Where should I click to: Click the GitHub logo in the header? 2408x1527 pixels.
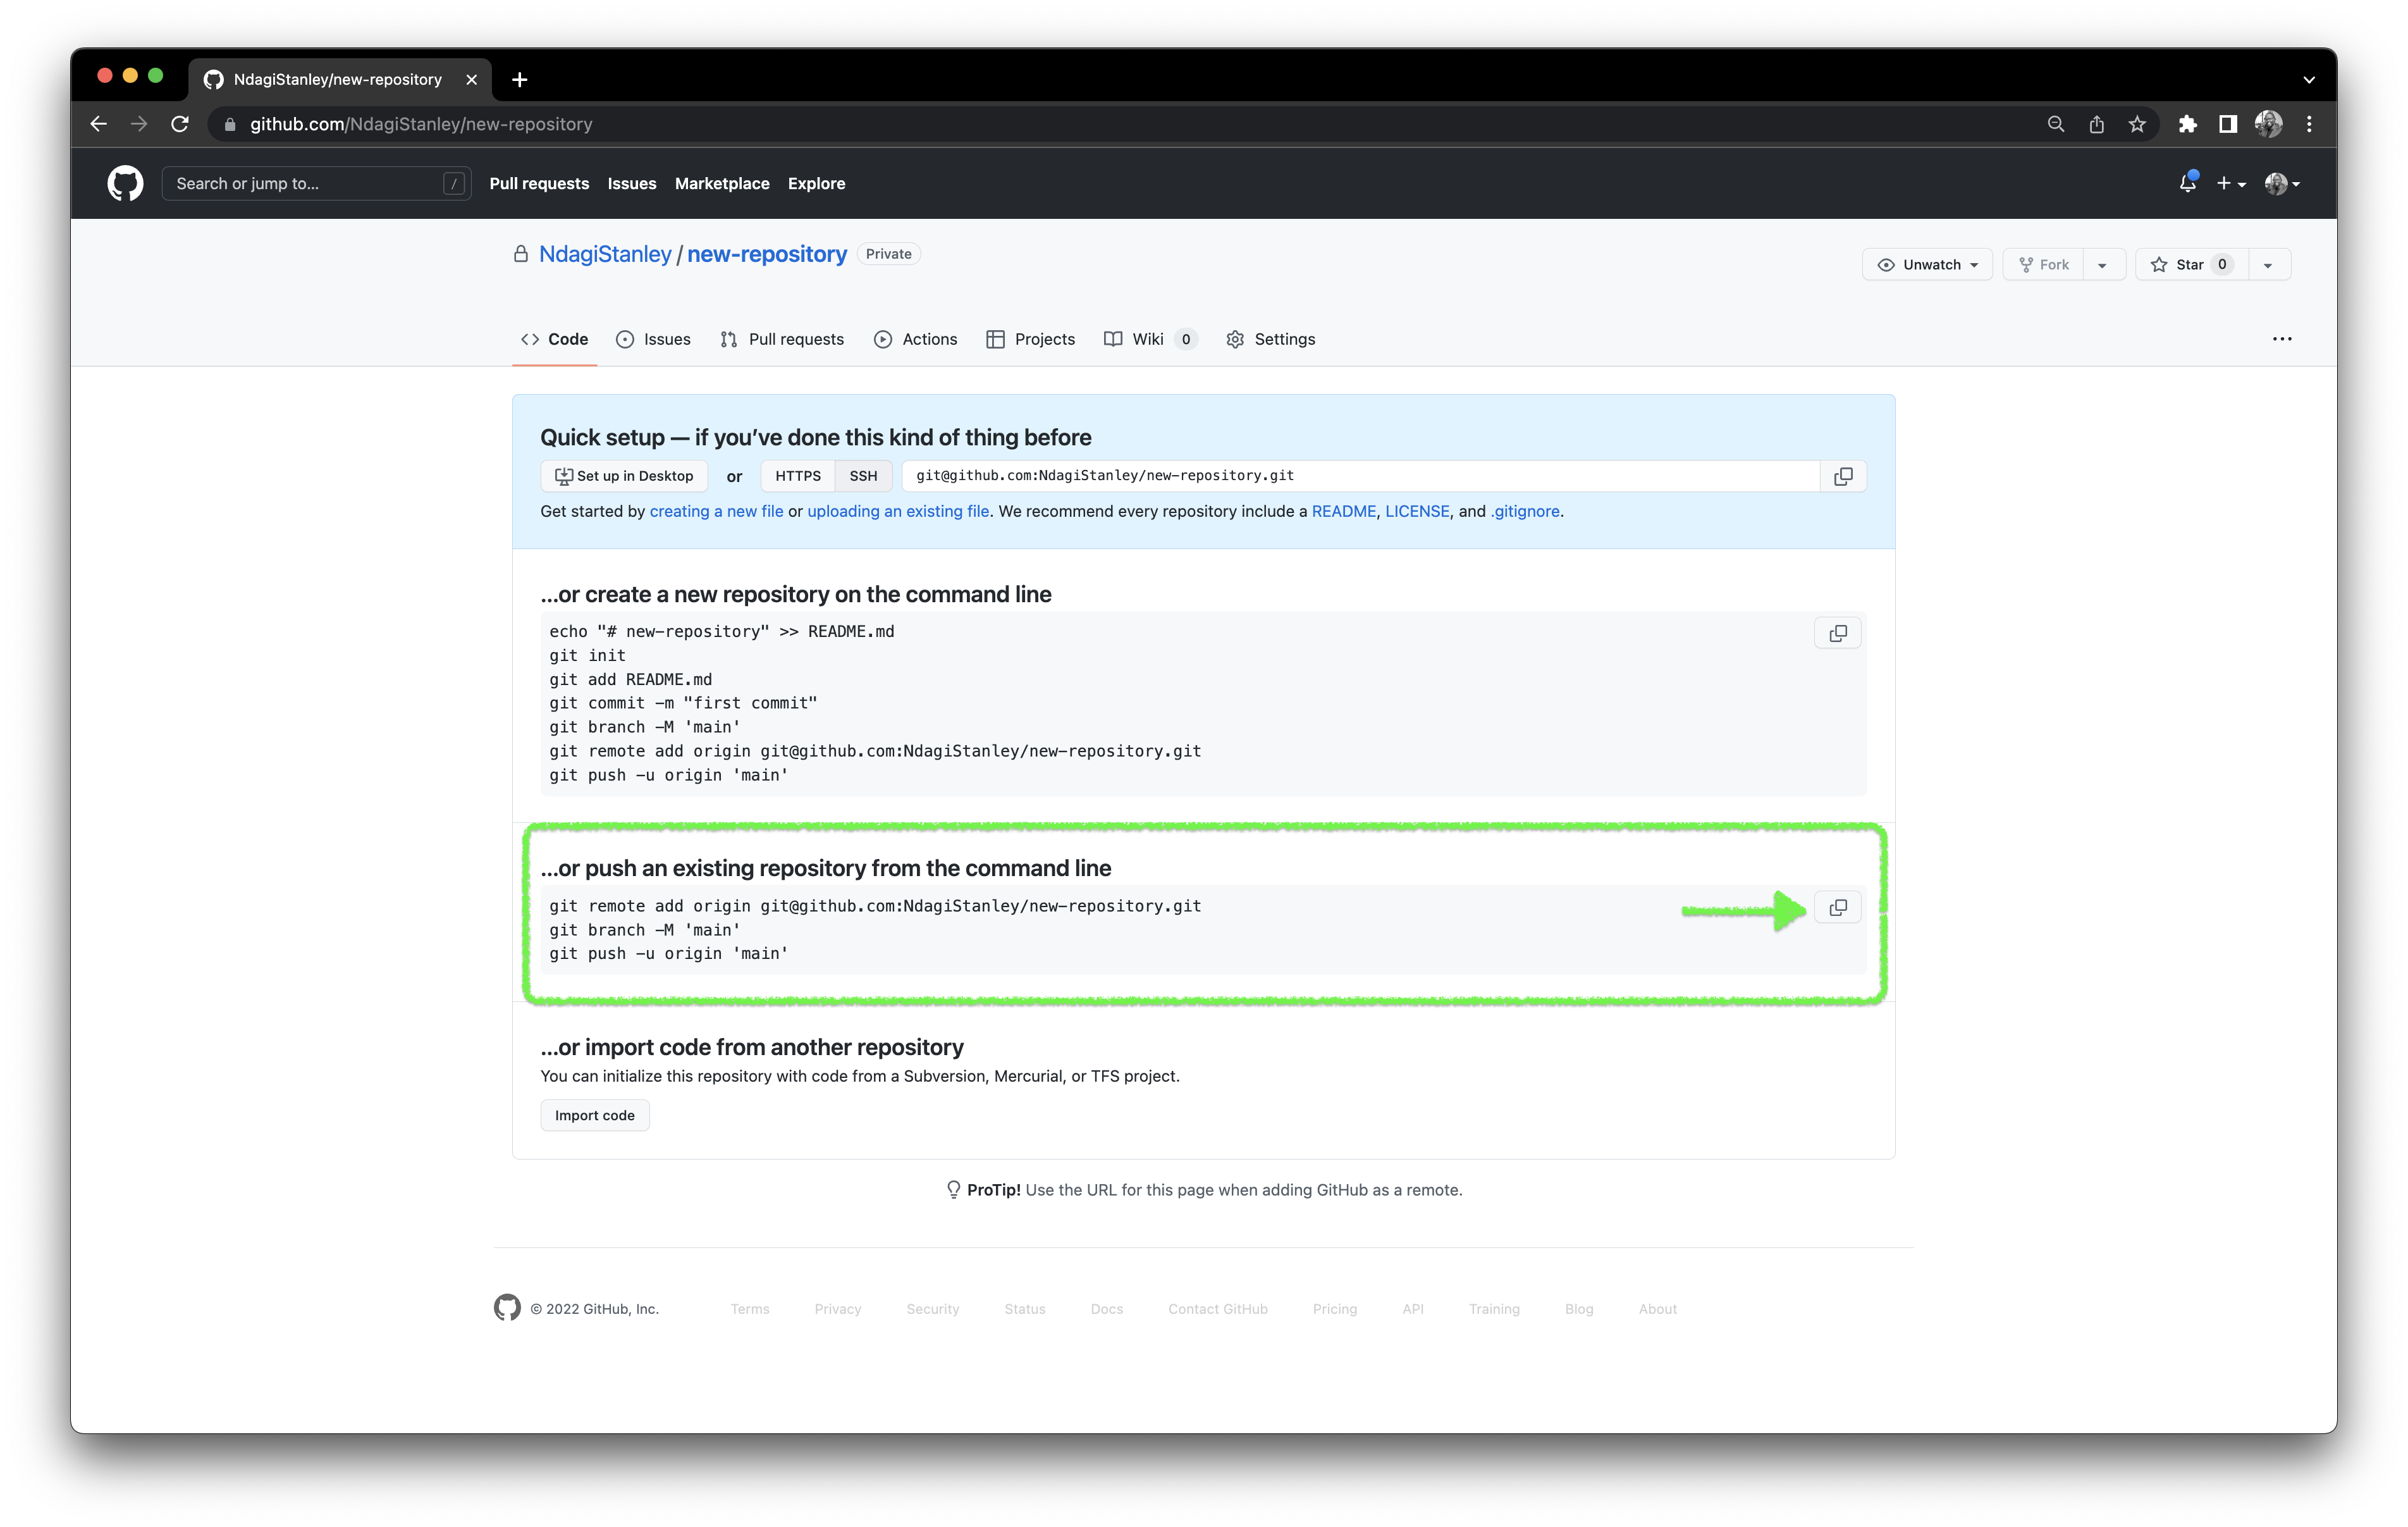tap(124, 183)
